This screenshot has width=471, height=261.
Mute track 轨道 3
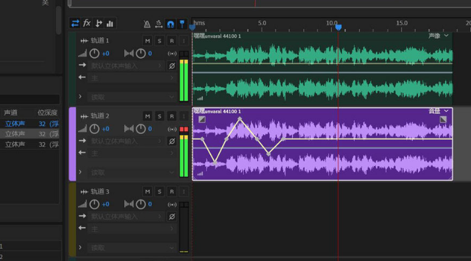tap(147, 192)
